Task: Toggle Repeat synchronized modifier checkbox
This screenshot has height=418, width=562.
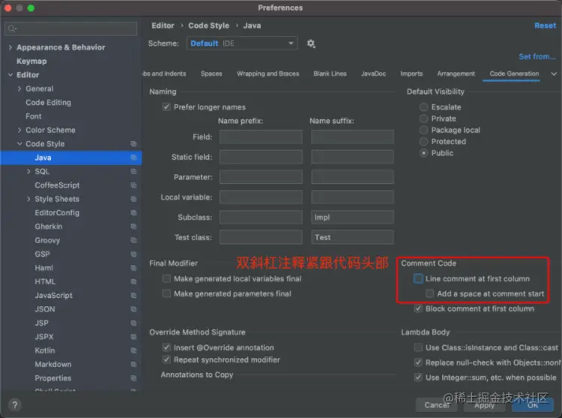Action: pyautogui.click(x=166, y=359)
